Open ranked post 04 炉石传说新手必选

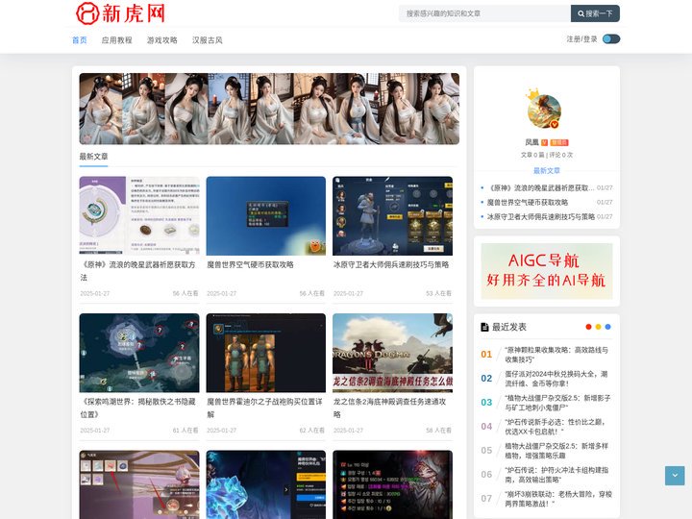[556, 427]
